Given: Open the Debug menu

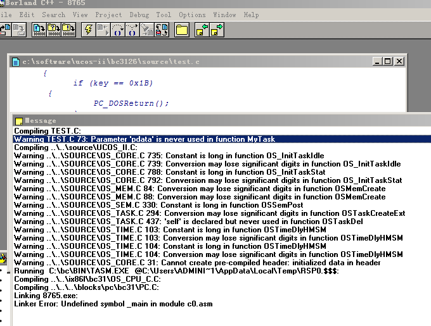Looking at the screenshot, I should pyautogui.click(x=139, y=15).
